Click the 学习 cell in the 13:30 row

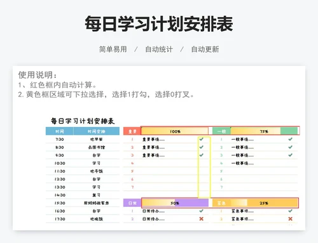pyautogui.click(x=97, y=187)
